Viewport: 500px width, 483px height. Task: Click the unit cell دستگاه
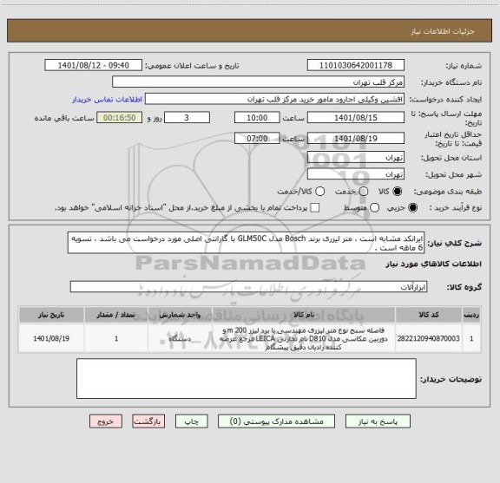tap(180, 338)
